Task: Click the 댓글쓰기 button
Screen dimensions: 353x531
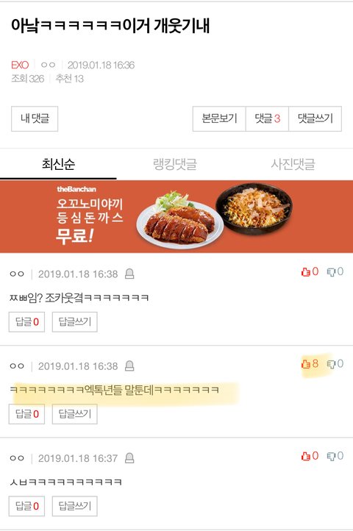Action: coord(315,118)
